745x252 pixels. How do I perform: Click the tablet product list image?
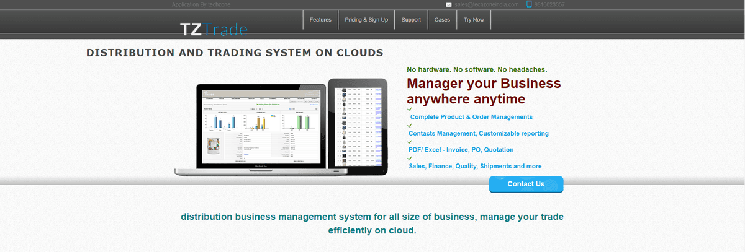[x=358, y=126]
